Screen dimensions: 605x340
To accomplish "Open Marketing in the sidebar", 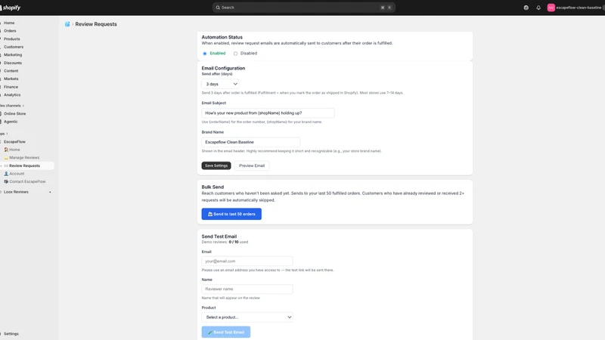I will coord(13,54).
